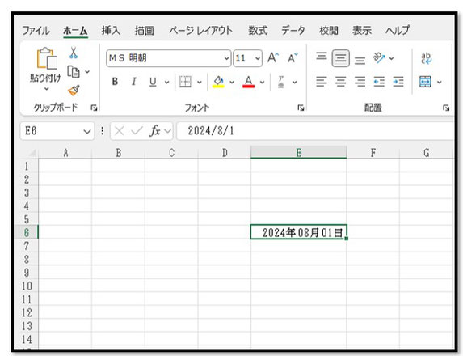Viewport: 463px width, 356px height.
Task: Click the Decrease Font Size icon
Action: pos(293,57)
